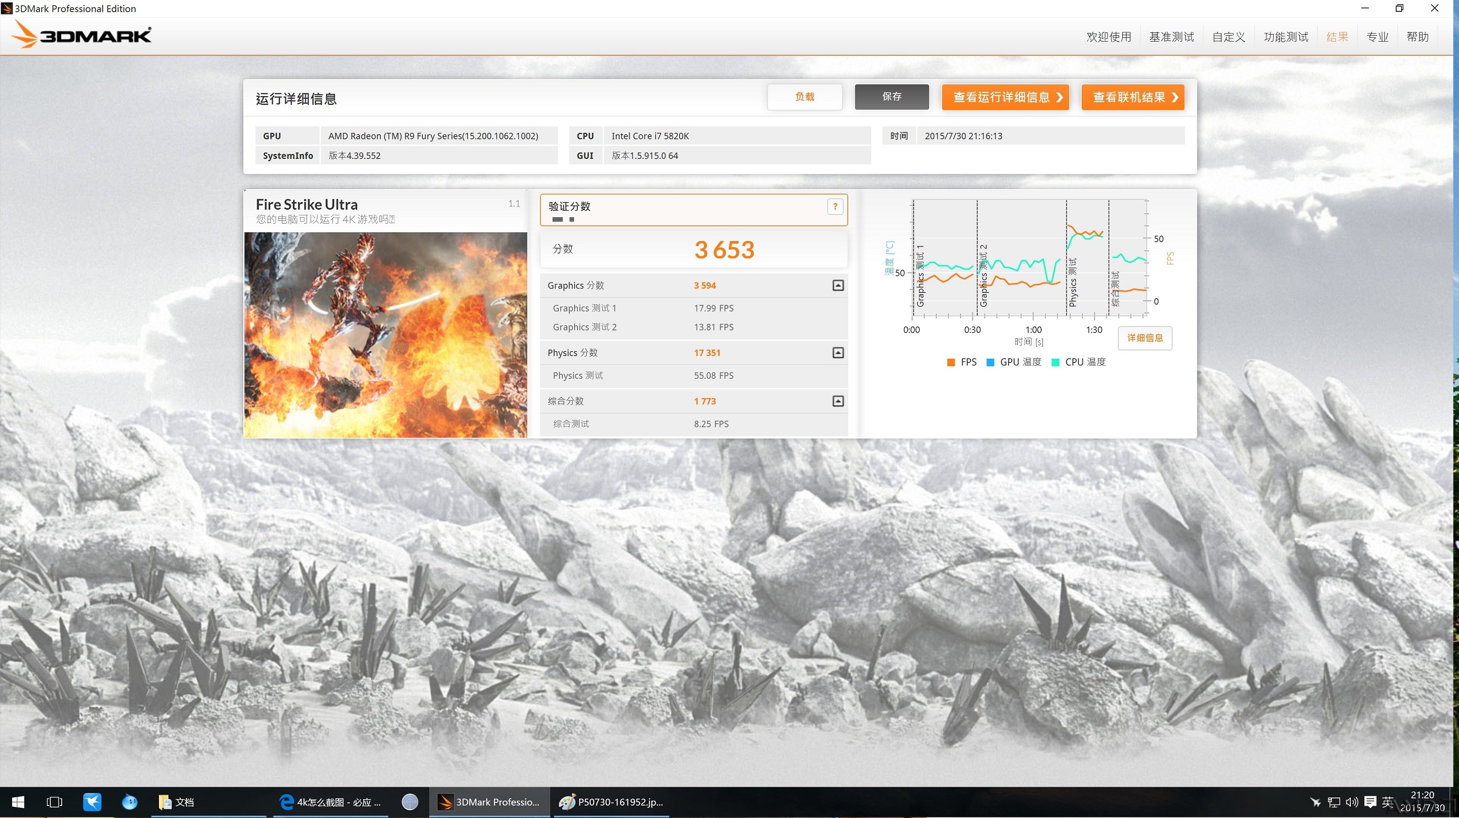Click the SystemInfo 版本4.39.552 value

point(355,156)
